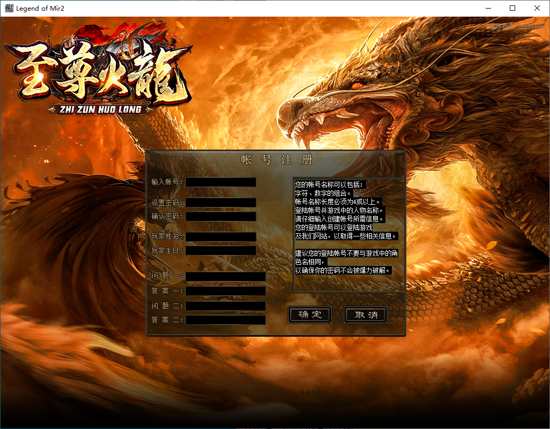Focus the 设置密码 password field
Screen dimensions: 550x429
click(x=221, y=202)
